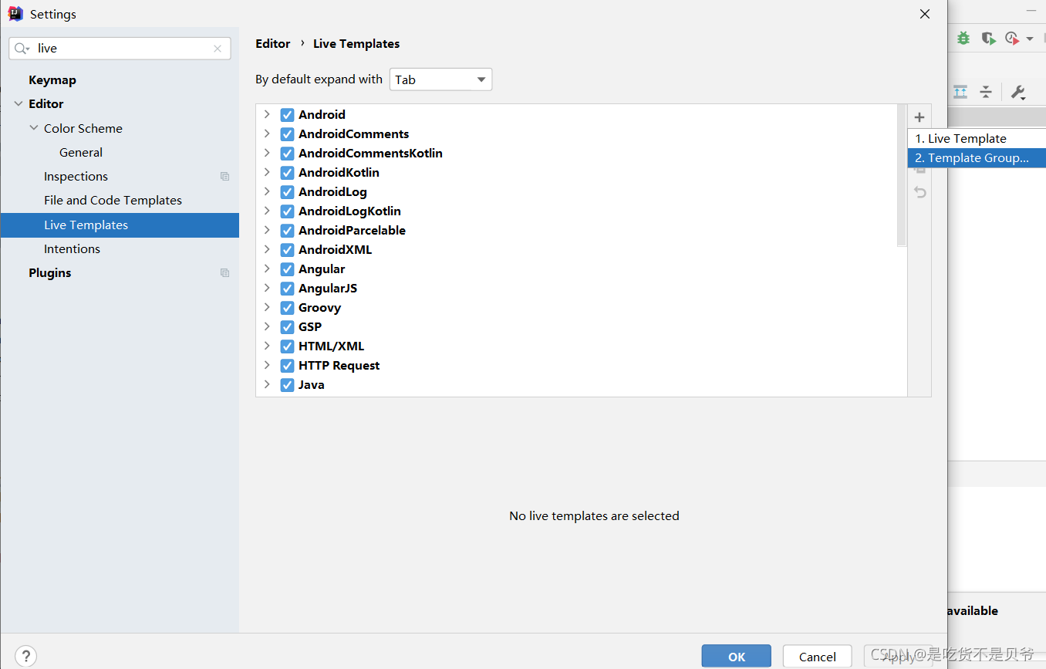Uncheck the AndroidParcelable checkbox
Viewport: 1046px width, 669px height.
(287, 231)
